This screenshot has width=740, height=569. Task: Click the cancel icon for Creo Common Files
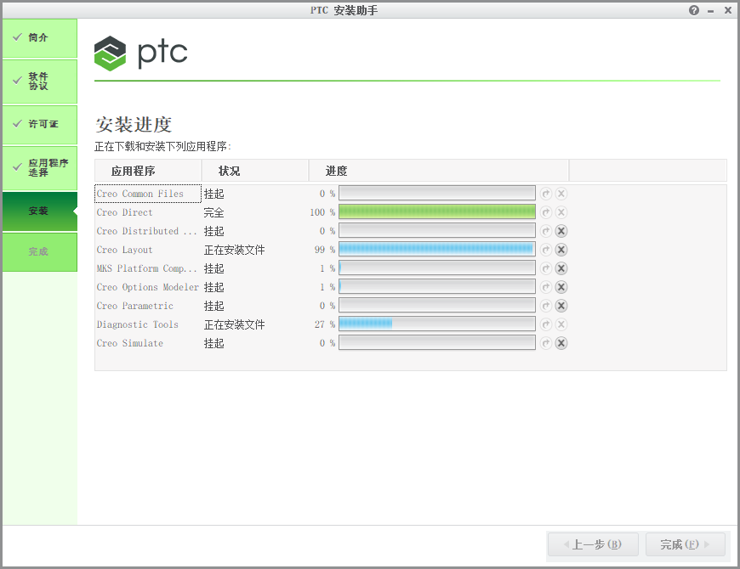coord(561,194)
